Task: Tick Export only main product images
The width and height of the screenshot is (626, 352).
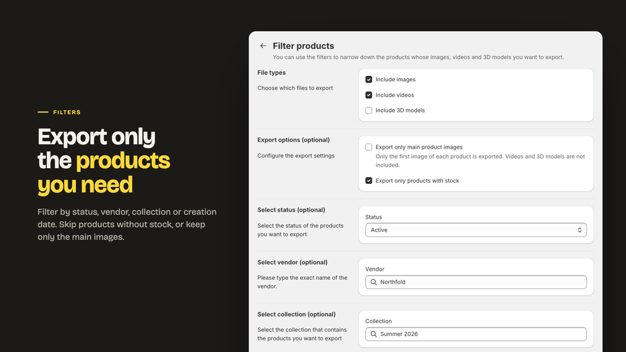Action: [x=369, y=147]
